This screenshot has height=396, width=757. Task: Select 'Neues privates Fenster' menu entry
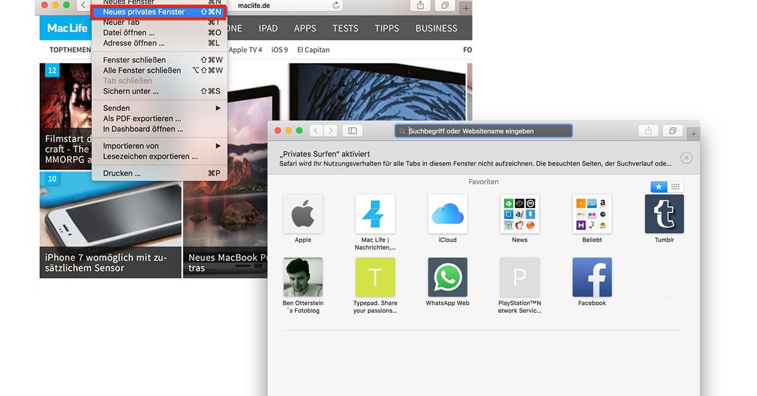(160, 12)
